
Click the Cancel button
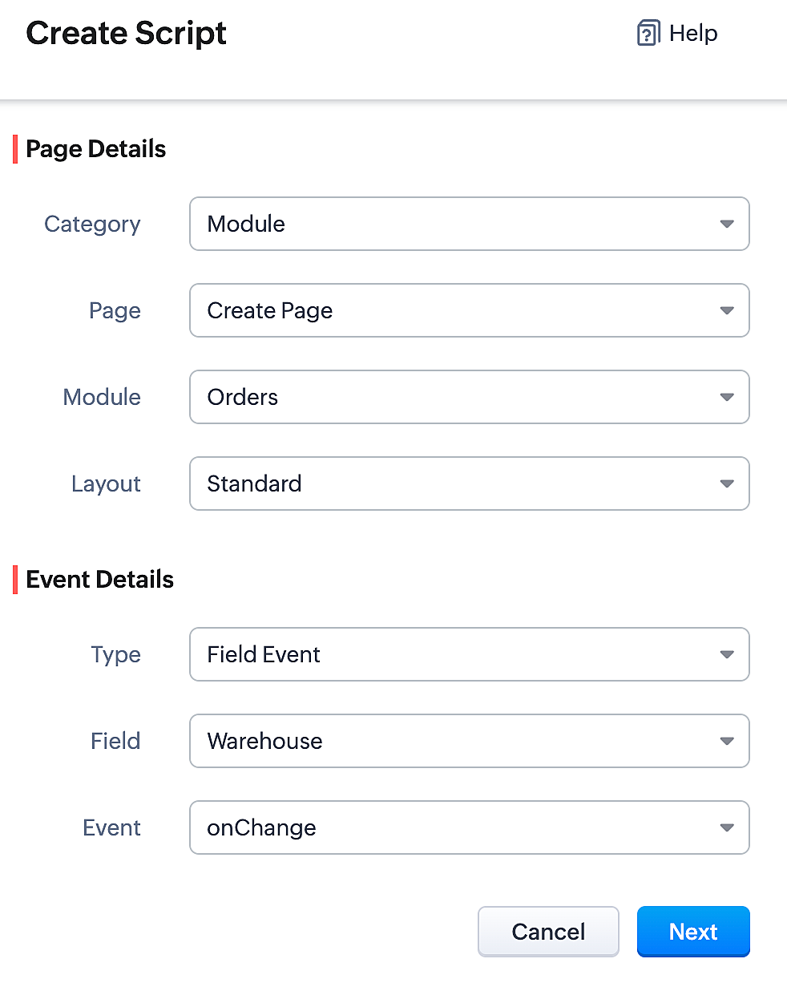point(548,932)
